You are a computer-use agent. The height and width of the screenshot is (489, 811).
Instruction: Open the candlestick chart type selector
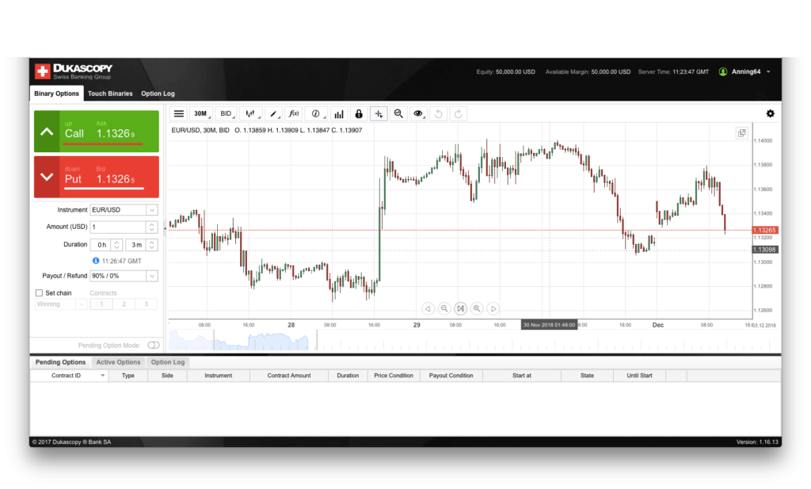[x=250, y=114]
